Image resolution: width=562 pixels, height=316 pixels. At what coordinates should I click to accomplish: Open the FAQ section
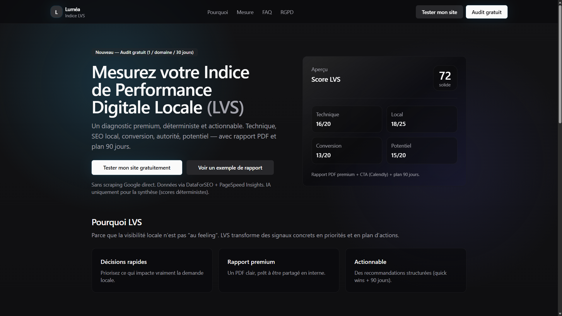coord(267,12)
